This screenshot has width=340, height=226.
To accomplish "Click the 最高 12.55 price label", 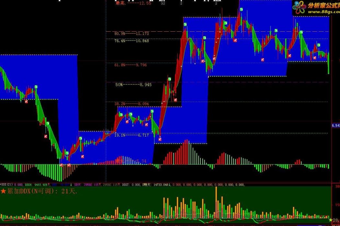I will 133,3.
